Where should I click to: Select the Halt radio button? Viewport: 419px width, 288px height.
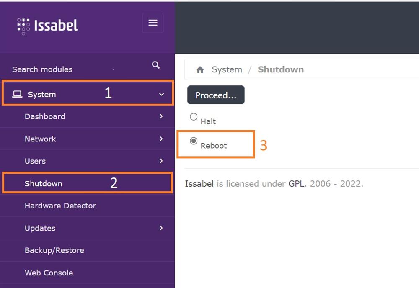click(x=193, y=117)
